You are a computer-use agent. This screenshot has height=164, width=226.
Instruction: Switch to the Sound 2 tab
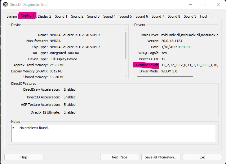click(x=77, y=16)
